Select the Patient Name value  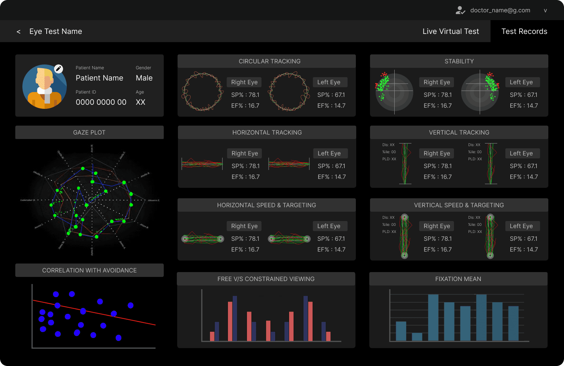(99, 78)
